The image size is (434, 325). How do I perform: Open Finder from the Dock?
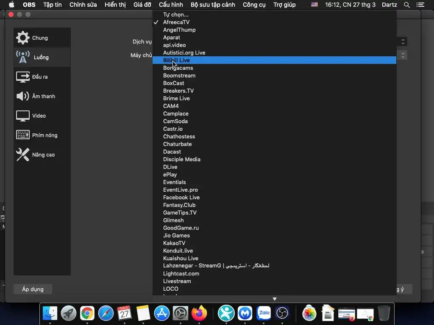click(50, 313)
